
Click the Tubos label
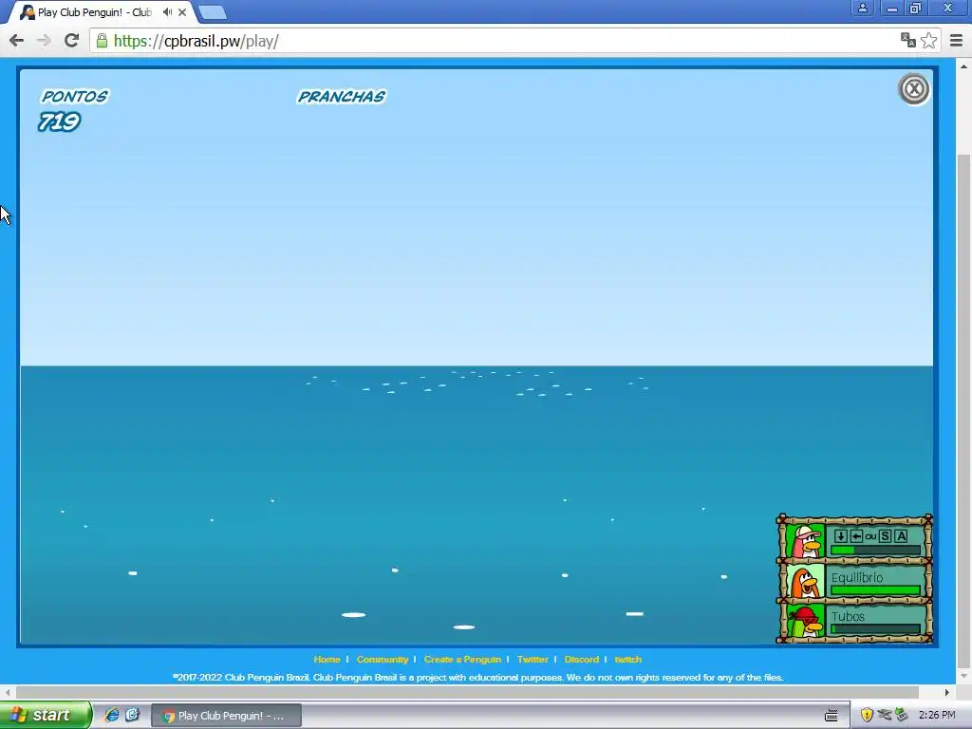pos(848,616)
